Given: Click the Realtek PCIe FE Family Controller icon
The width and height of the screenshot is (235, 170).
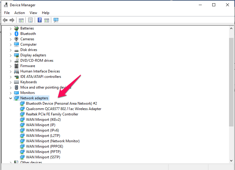Looking at the screenshot, I should 22,114.
